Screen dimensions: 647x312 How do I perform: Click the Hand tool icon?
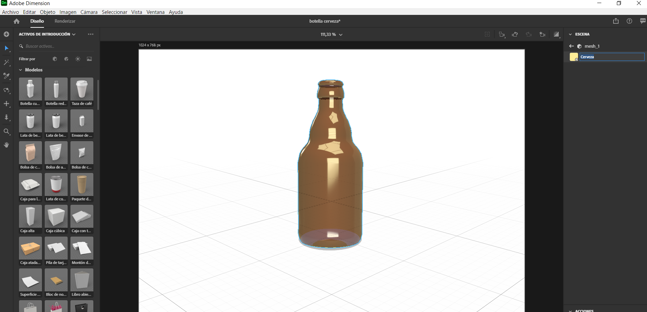click(6, 145)
